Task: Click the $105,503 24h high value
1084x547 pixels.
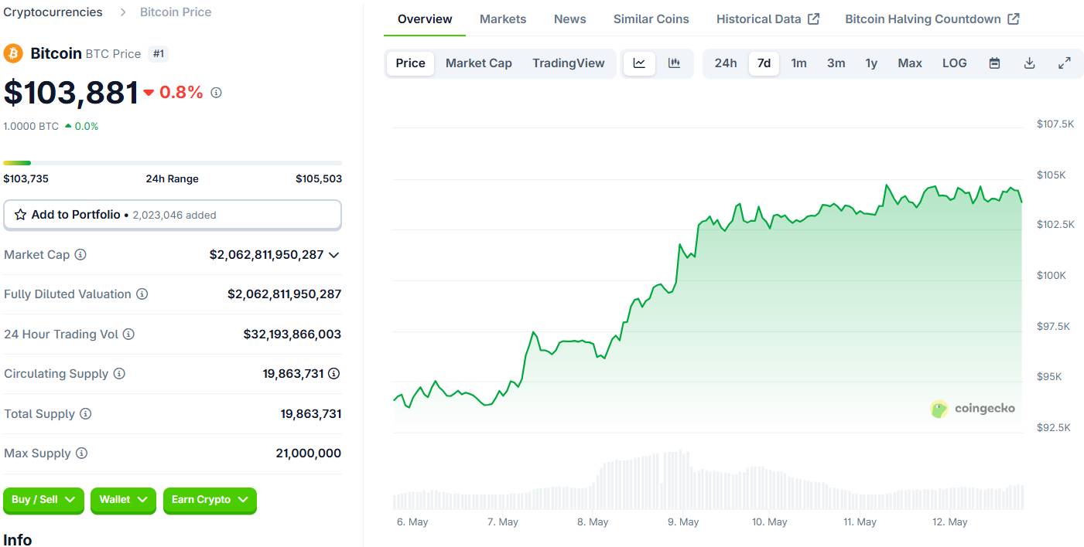Action: point(319,178)
